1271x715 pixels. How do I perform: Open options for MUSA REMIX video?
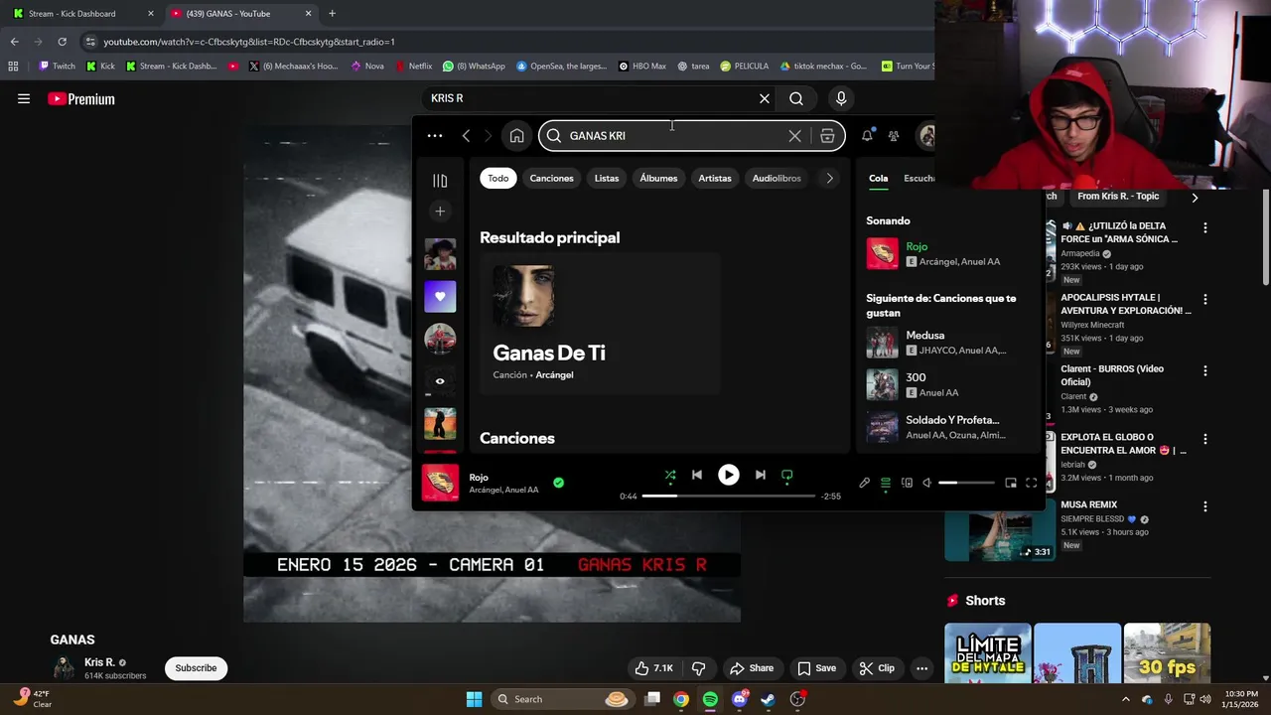pyautogui.click(x=1205, y=506)
